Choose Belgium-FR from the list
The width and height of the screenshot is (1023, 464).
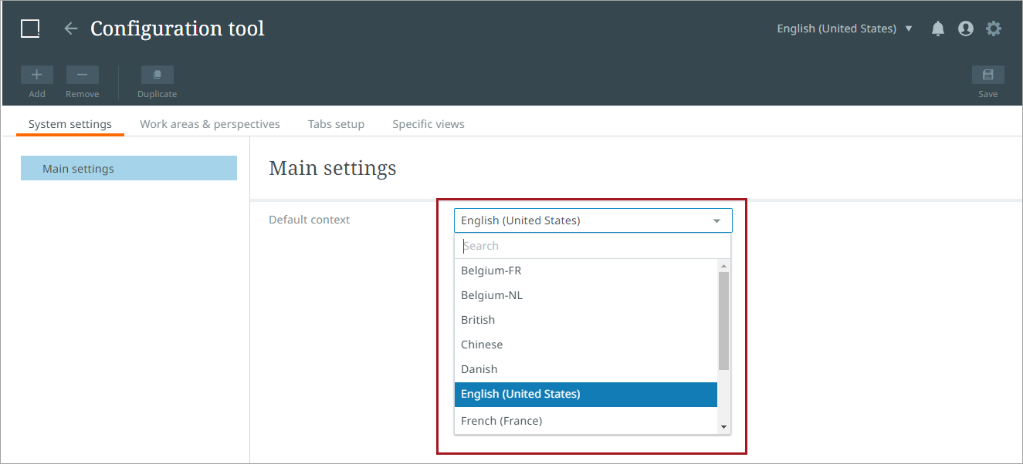[586, 271]
